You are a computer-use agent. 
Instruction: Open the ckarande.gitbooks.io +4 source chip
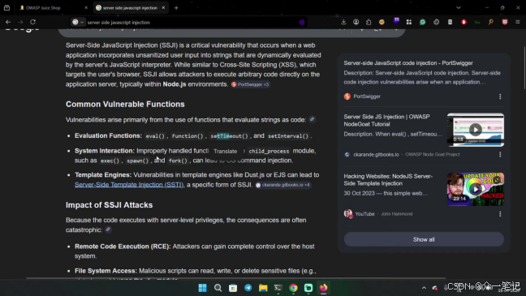coord(282,185)
